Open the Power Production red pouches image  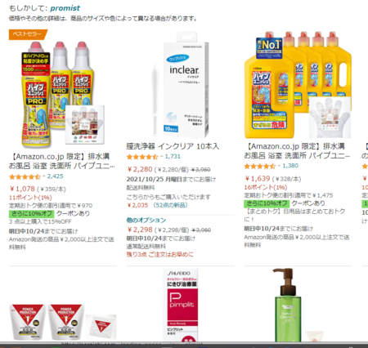(63, 322)
